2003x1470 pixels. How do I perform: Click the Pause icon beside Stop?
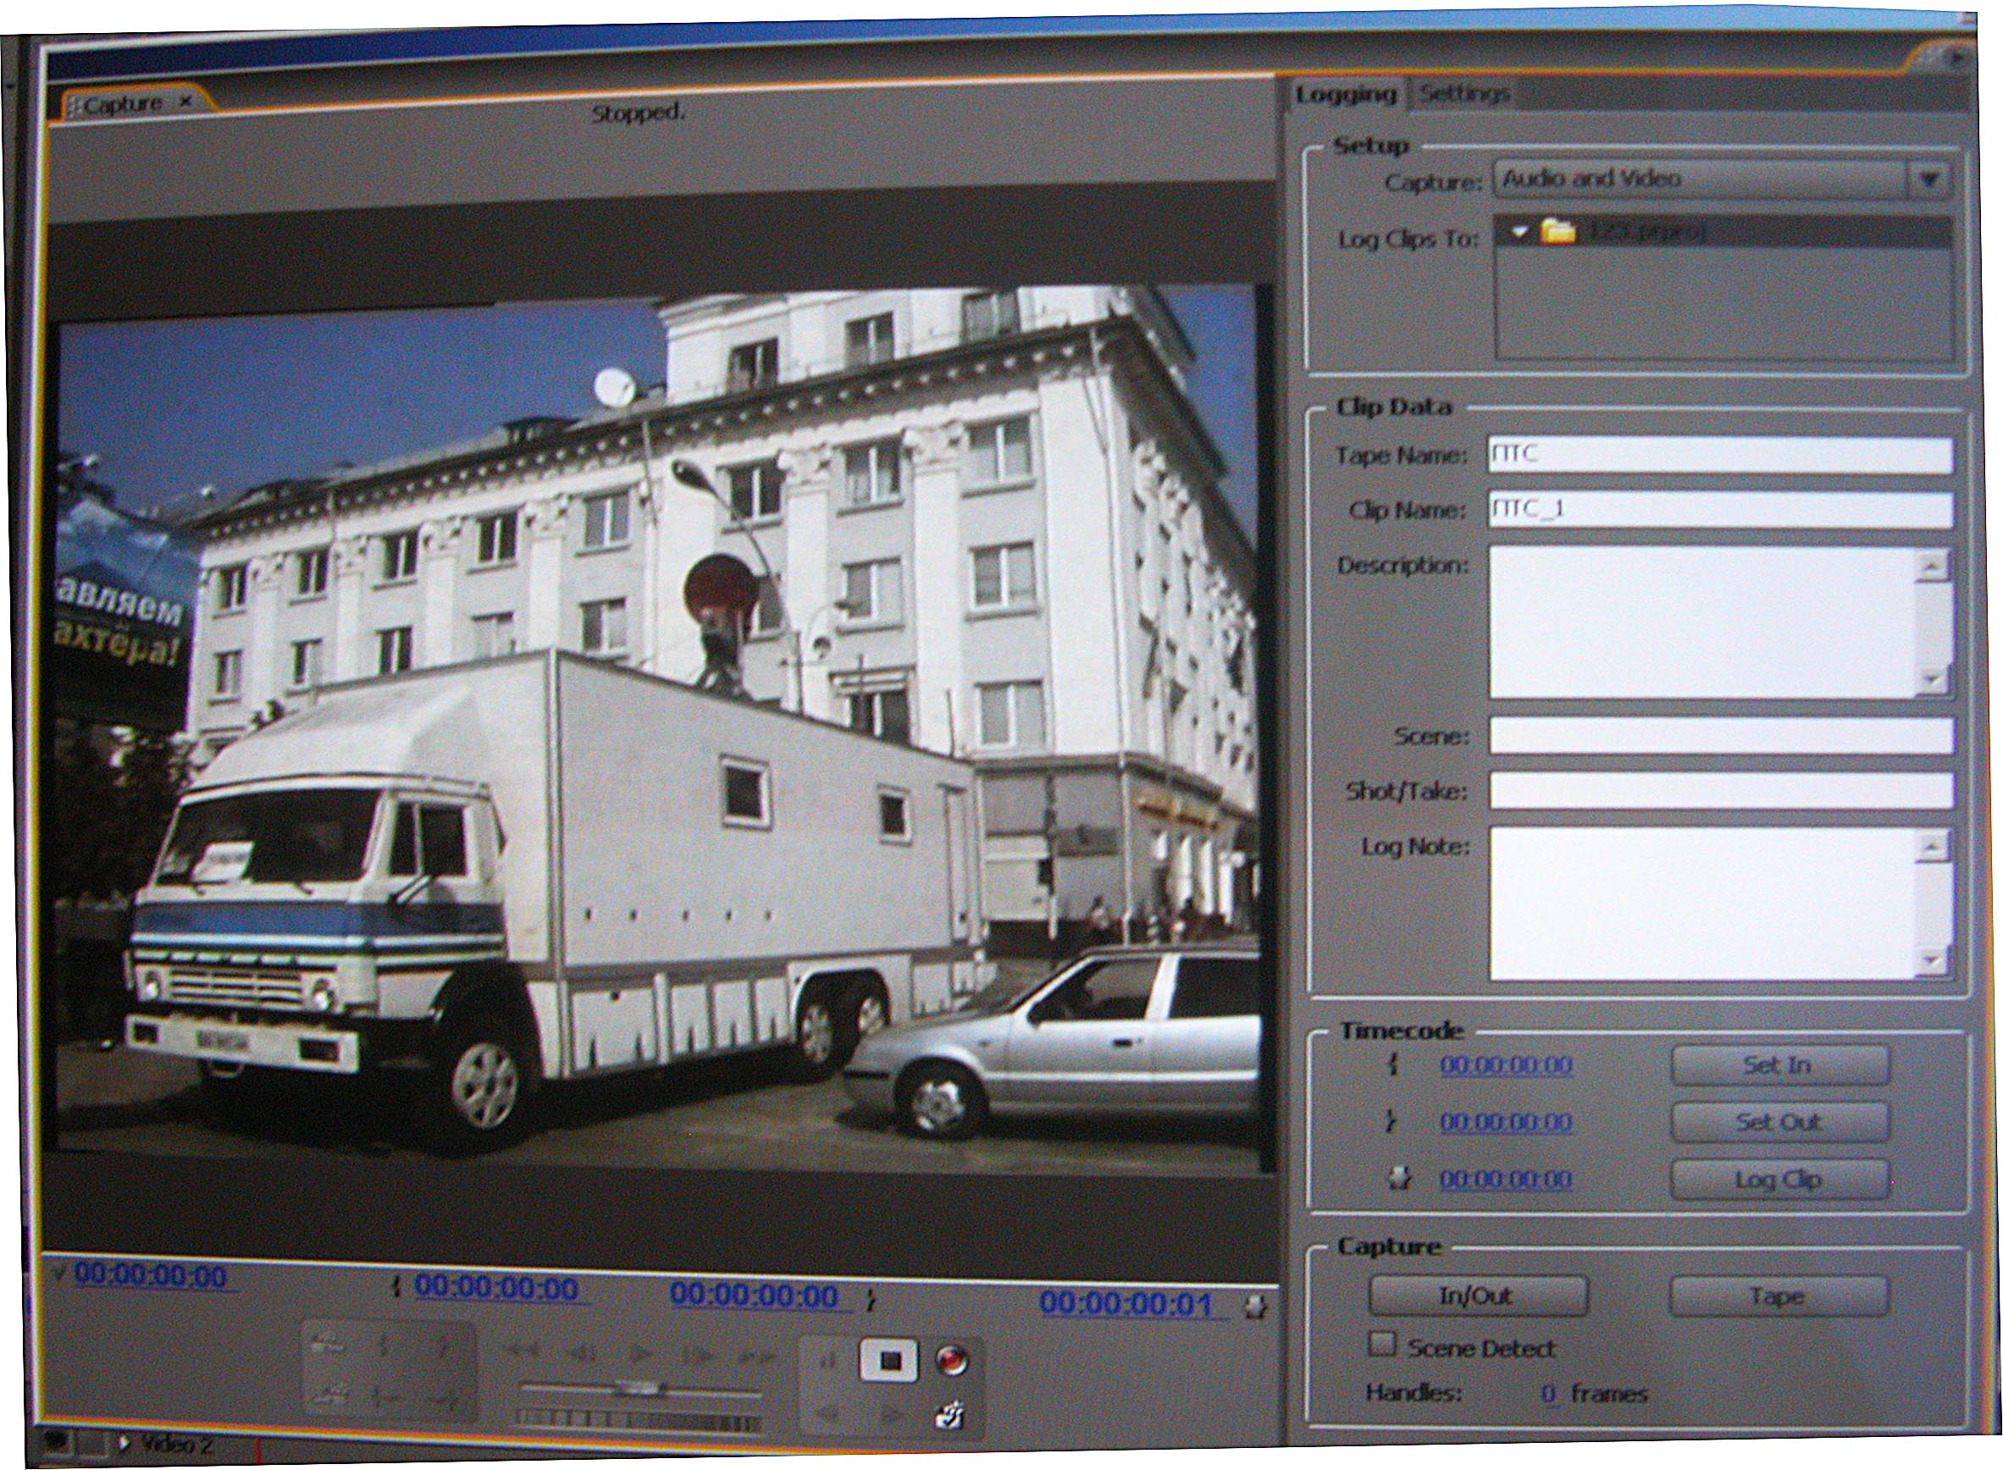point(827,1361)
